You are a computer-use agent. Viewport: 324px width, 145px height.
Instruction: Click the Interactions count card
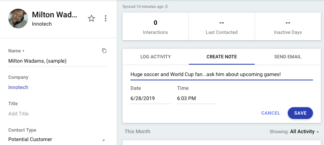pyautogui.click(x=155, y=26)
